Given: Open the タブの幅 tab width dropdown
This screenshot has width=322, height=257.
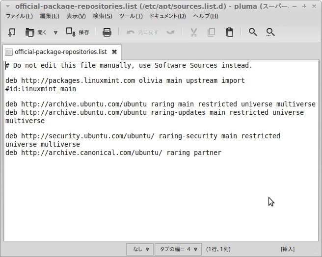Looking at the screenshot, I should pos(178,249).
